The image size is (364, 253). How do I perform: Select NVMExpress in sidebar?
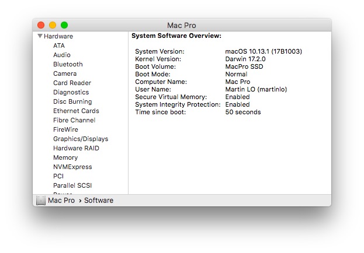tap(72, 167)
